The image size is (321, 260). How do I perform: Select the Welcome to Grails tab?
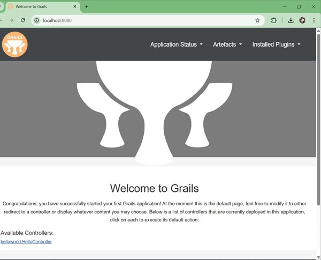click(43, 6)
